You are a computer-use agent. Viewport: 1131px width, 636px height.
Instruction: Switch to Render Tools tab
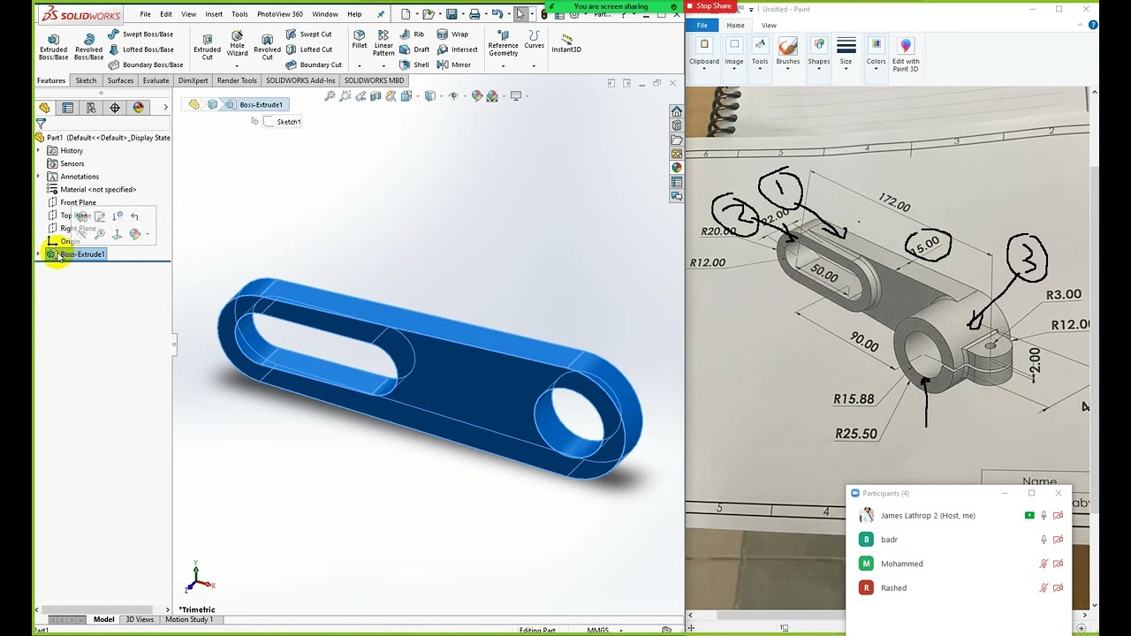click(x=237, y=80)
